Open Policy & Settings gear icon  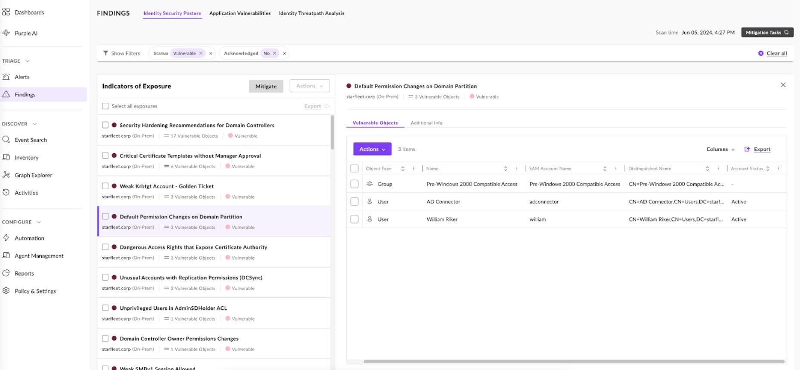click(6, 291)
